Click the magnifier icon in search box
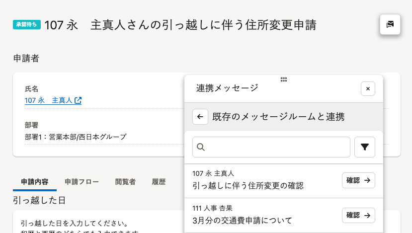Screen dimensions: 412x233 [201, 147]
